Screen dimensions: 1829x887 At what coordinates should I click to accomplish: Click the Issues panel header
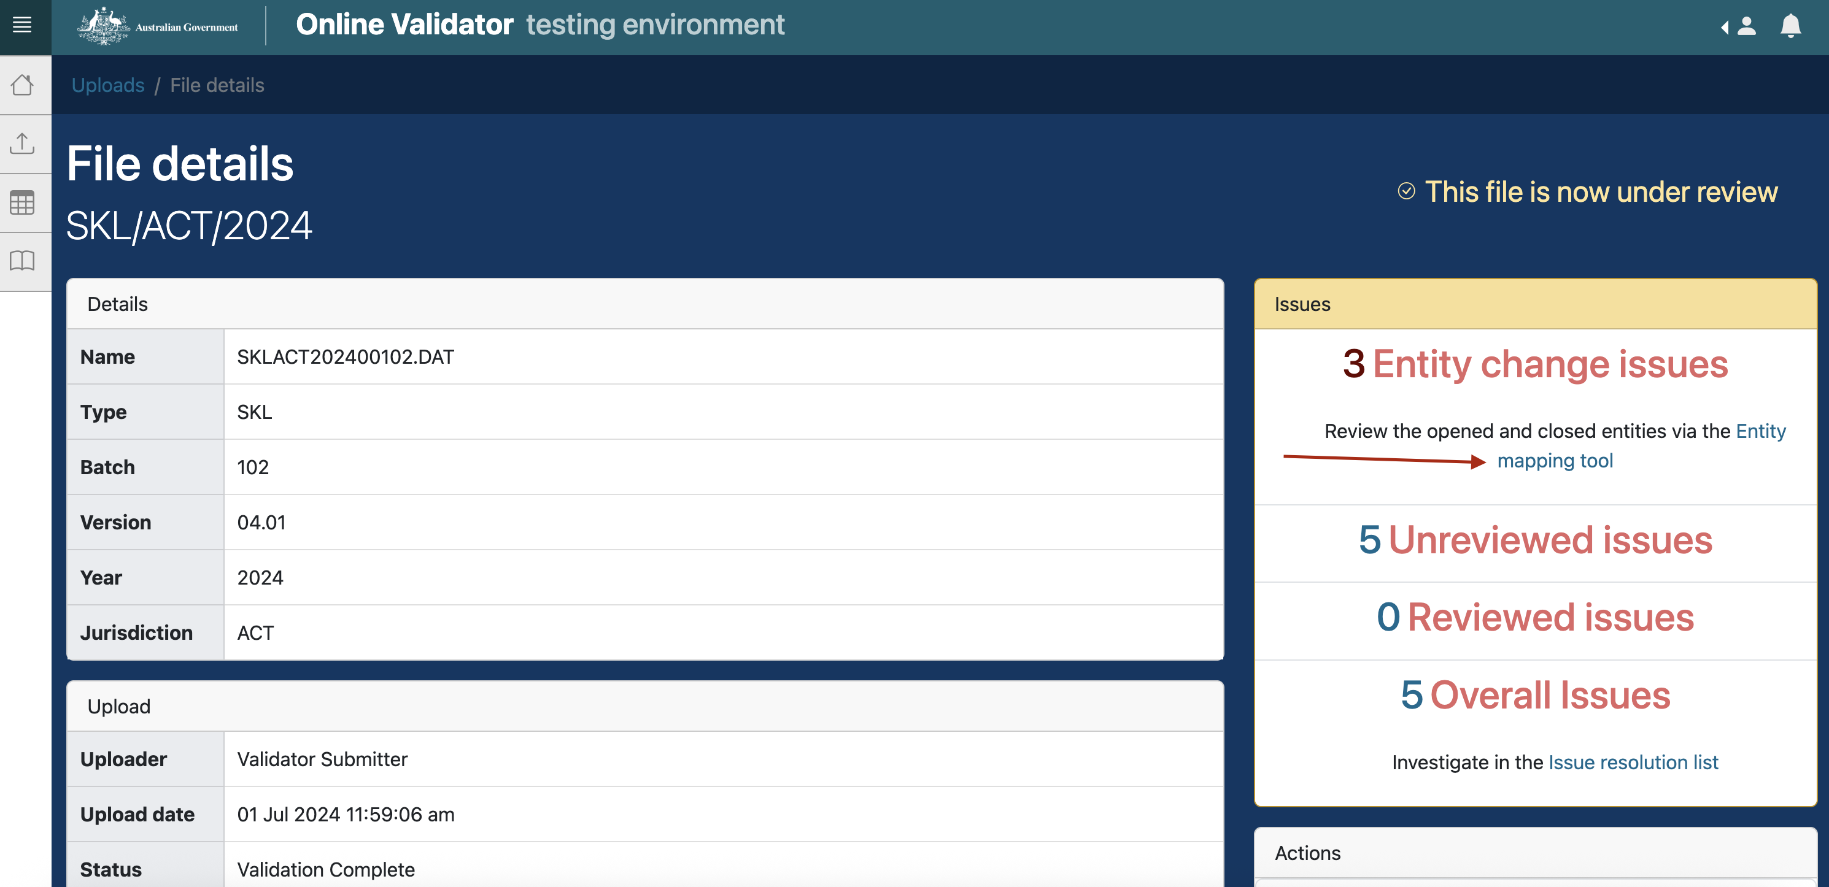(1535, 304)
